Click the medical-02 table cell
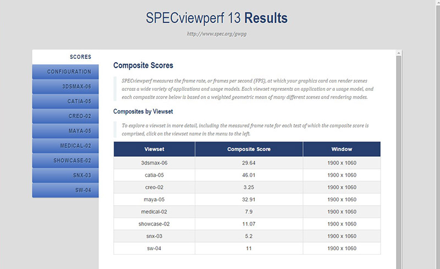Image resolution: width=440 pixels, height=269 pixels. 155,212
